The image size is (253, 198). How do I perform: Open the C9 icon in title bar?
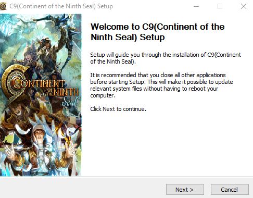[x=3, y=6]
